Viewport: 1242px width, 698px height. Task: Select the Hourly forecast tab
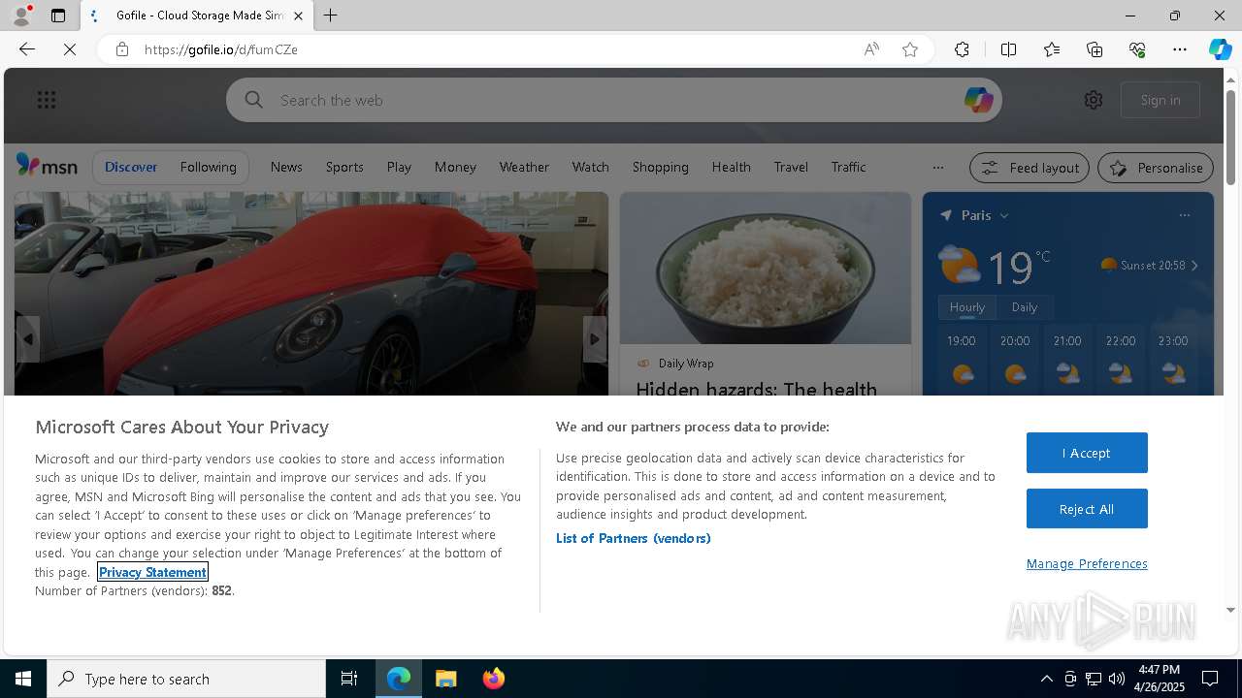point(967,306)
